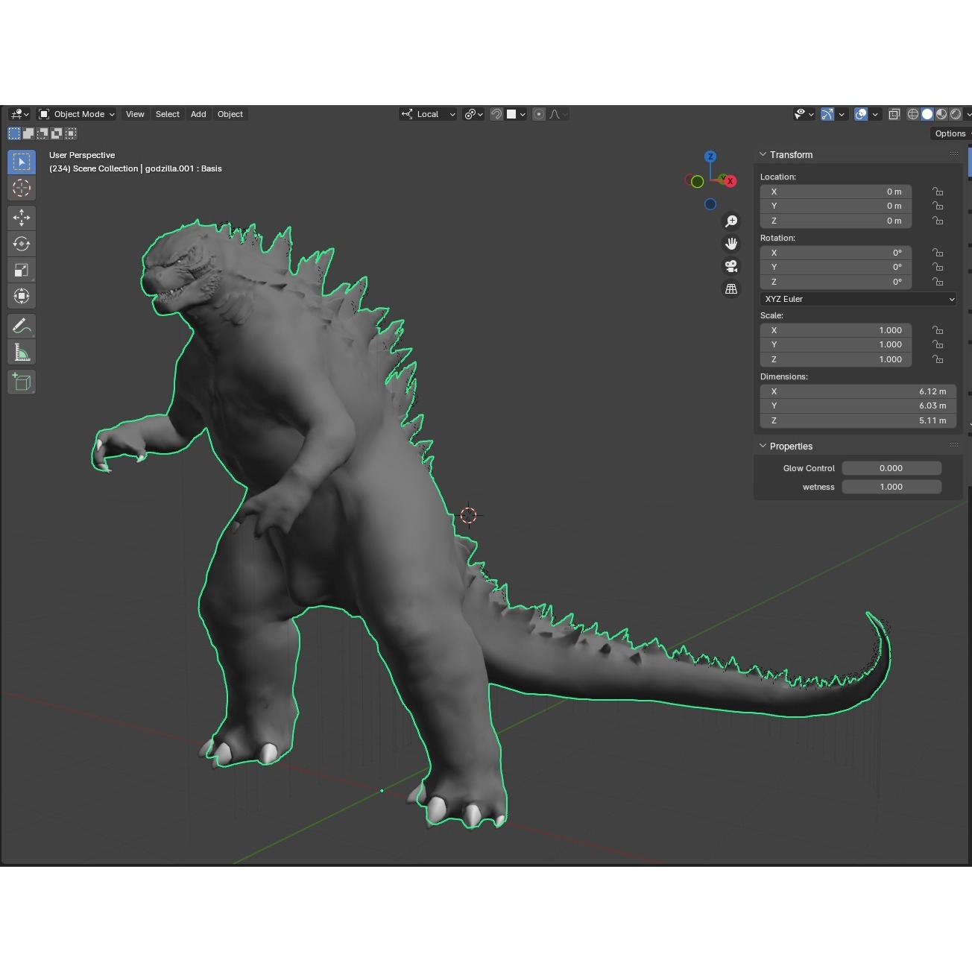Collapse the Transform panel

(x=763, y=154)
